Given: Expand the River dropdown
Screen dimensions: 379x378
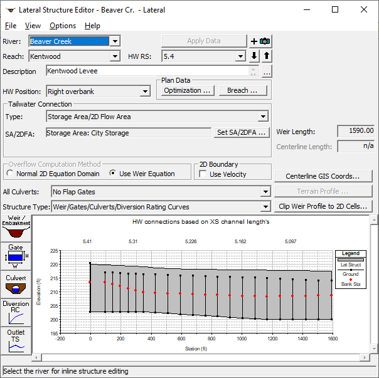Looking at the screenshot, I should [114, 41].
